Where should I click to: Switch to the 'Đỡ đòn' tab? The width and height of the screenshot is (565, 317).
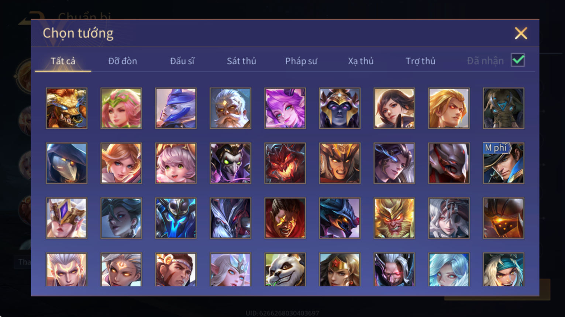coord(123,61)
